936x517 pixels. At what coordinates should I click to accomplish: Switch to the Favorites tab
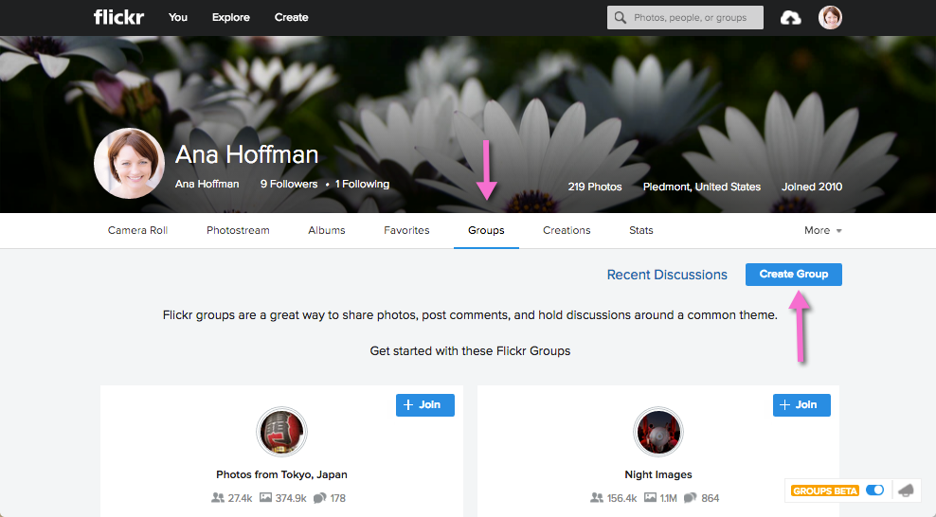tap(406, 230)
